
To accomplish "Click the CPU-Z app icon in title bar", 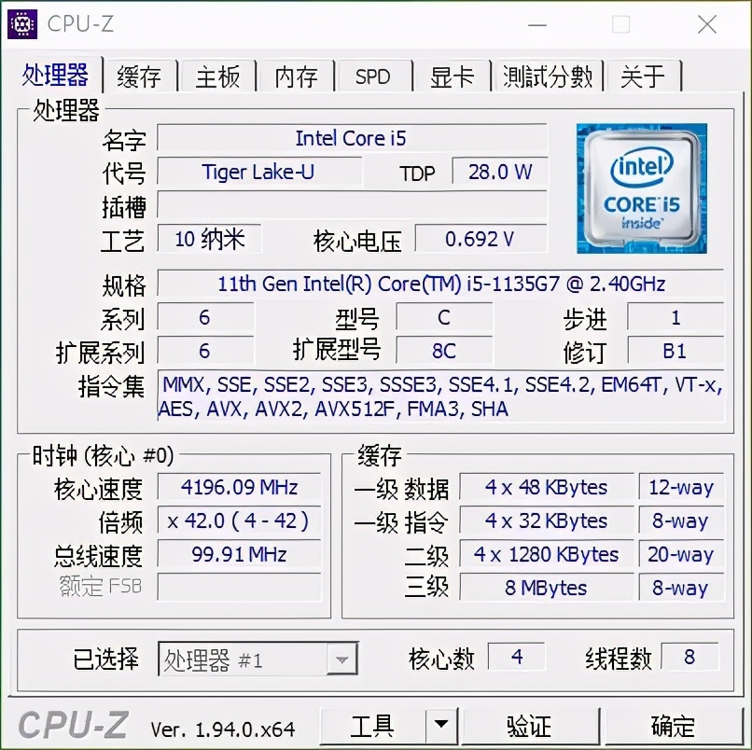I will tap(22, 23).
